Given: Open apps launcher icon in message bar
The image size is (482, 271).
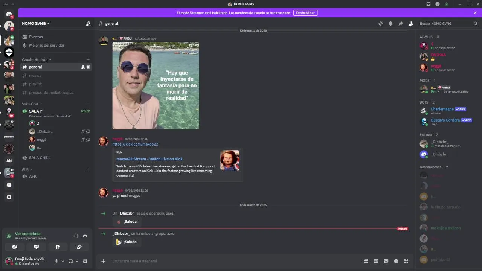Looking at the screenshot, I should pyautogui.click(x=406, y=261).
